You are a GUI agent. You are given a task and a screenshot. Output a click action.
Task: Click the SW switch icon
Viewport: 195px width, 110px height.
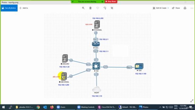click(x=96, y=66)
